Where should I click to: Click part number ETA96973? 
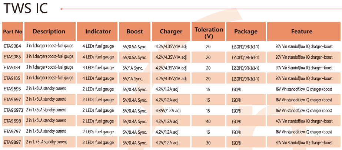coord(14,110)
